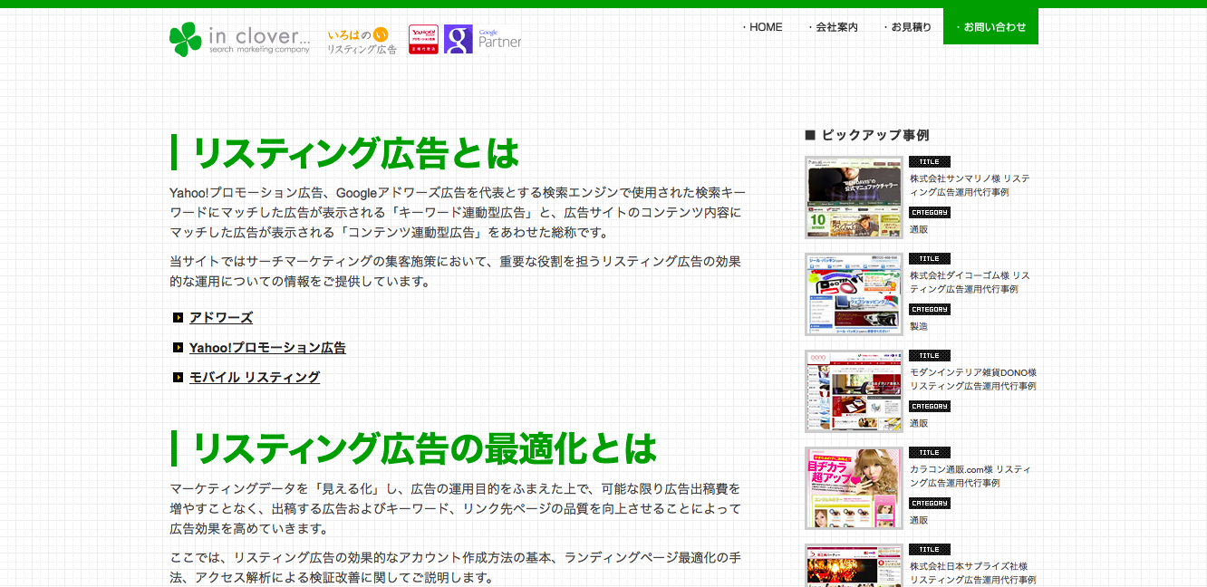Click 通販 category under カラコン通販.com case
The width and height of the screenshot is (1207, 587).
point(919,521)
